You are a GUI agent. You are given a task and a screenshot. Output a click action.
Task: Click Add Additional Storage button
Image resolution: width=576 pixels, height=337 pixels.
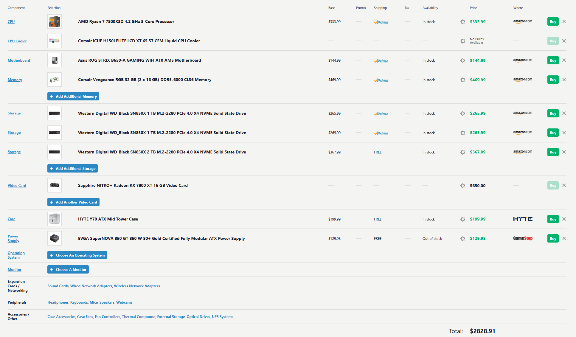[72, 168]
